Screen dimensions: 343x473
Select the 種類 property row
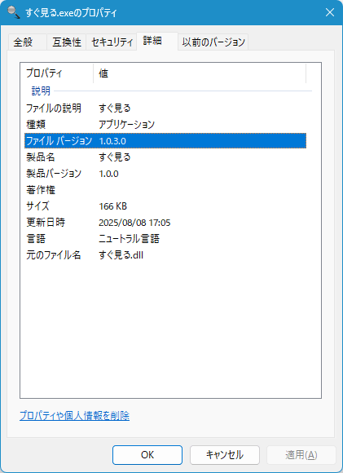165,124
